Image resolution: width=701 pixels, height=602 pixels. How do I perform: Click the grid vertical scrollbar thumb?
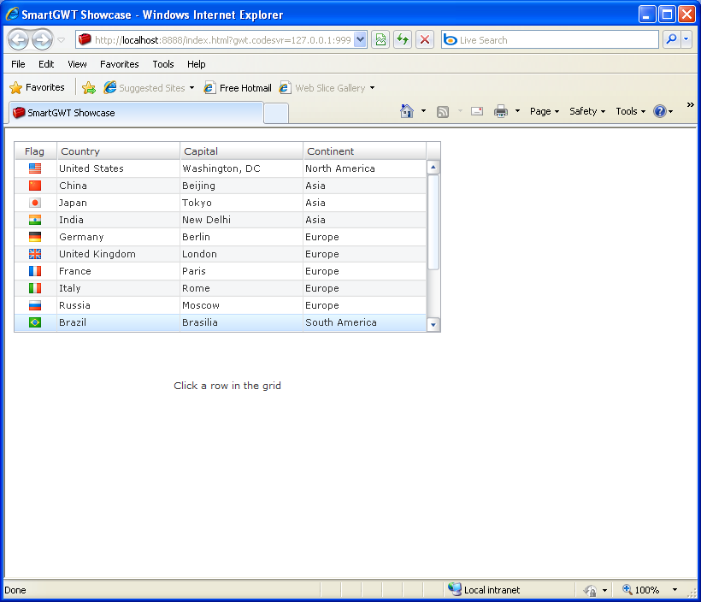click(x=433, y=222)
